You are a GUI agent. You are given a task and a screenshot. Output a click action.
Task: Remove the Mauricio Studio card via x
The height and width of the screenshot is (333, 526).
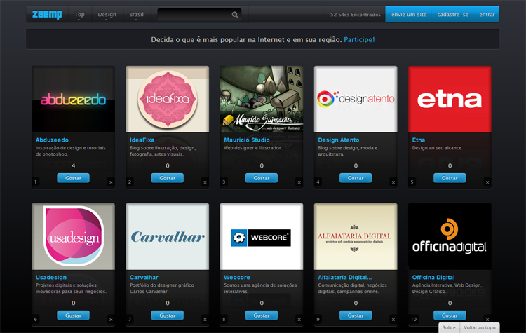pyautogui.click(x=299, y=182)
